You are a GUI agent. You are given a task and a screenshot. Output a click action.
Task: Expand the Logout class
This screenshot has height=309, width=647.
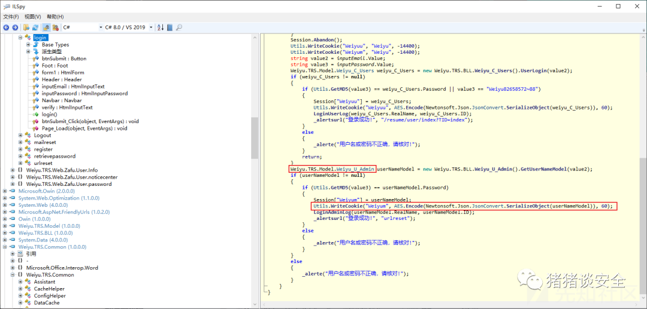click(20, 135)
